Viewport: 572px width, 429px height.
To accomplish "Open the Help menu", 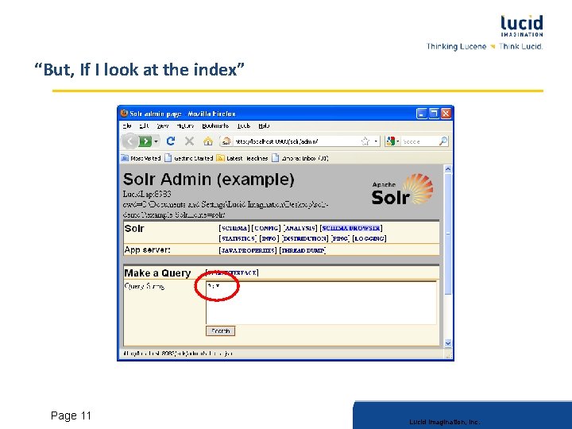I will tap(264, 126).
